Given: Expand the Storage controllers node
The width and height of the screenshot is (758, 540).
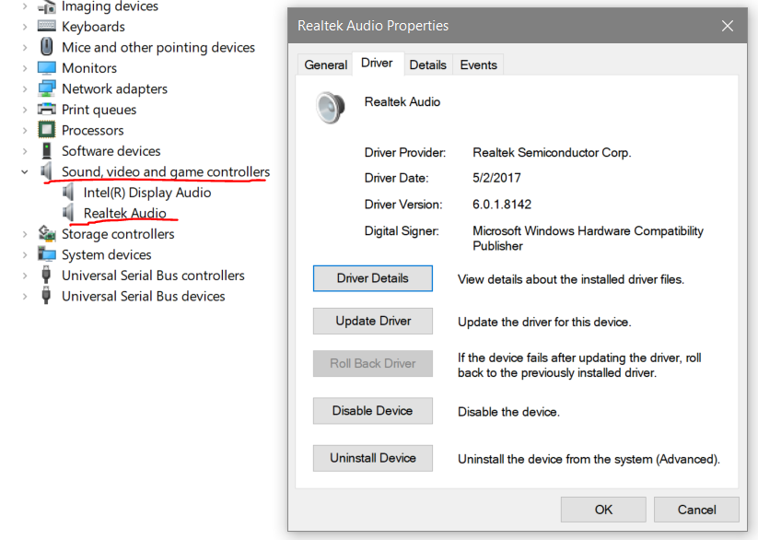Looking at the screenshot, I should [x=25, y=234].
